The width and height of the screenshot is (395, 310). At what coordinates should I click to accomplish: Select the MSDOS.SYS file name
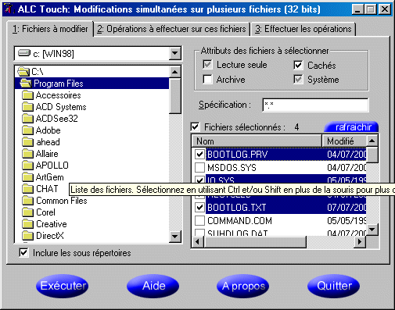click(232, 167)
